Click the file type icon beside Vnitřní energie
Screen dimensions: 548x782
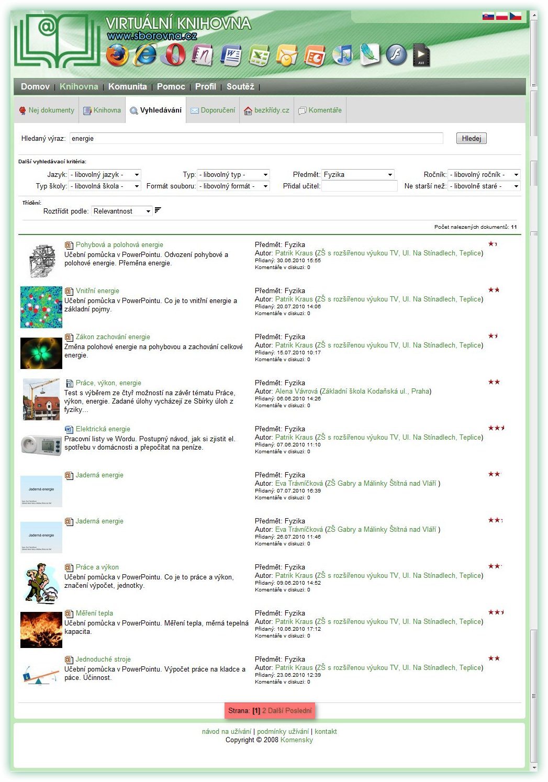69,291
